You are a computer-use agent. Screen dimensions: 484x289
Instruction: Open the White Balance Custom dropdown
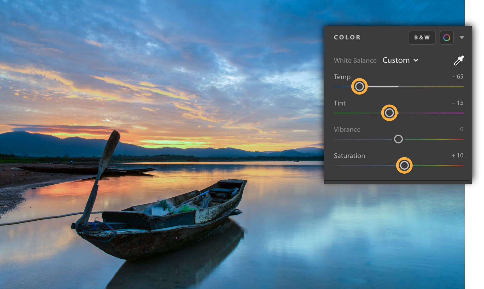point(400,60)
